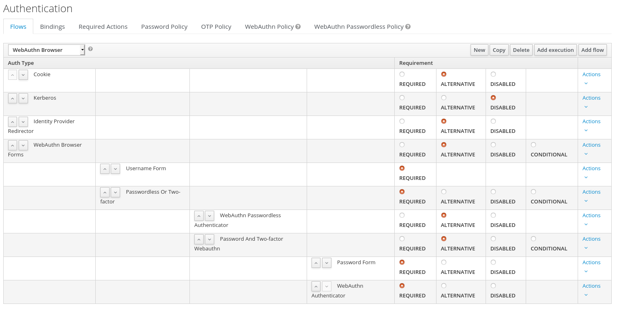Go to the OTP Policy tab
Viewport: 617px width, 310px height.
pyautogui.click(x=216, y=26)
